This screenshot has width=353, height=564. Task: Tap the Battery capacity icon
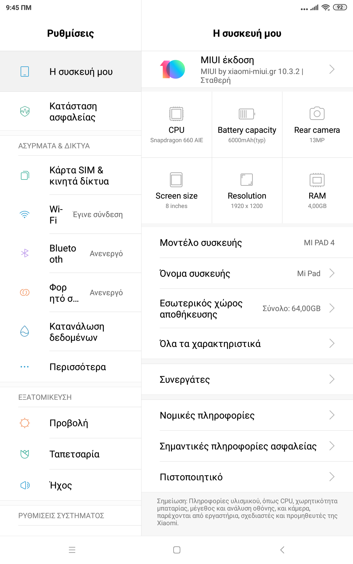tap(247, 114)
